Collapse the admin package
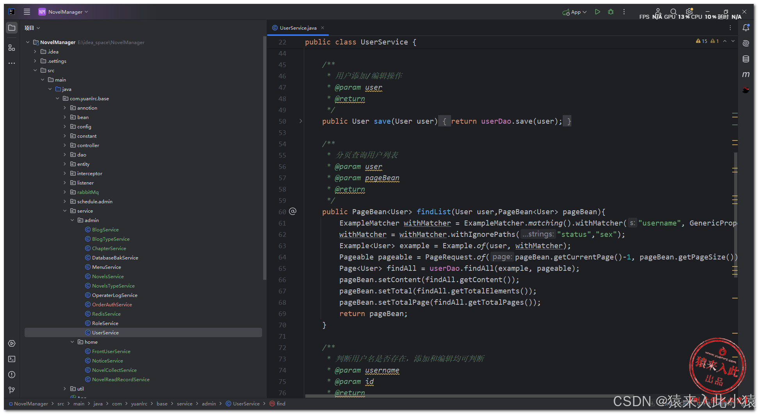This screenshot has height=414, width=758. point(72,220)
